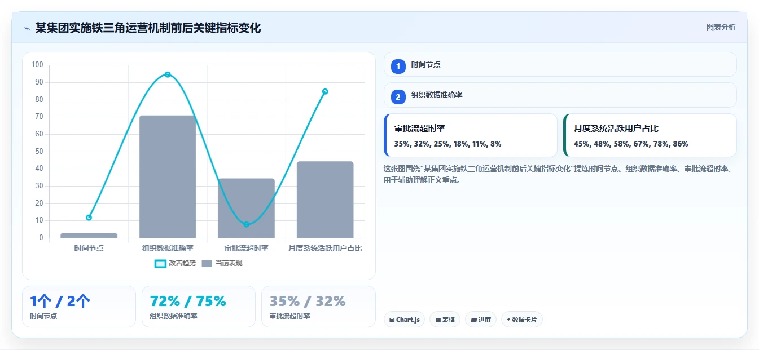This screenshot has height=350, width=759.
Task: Click the number 1 badge for 时间节点
Action: (x=398, y=66)
